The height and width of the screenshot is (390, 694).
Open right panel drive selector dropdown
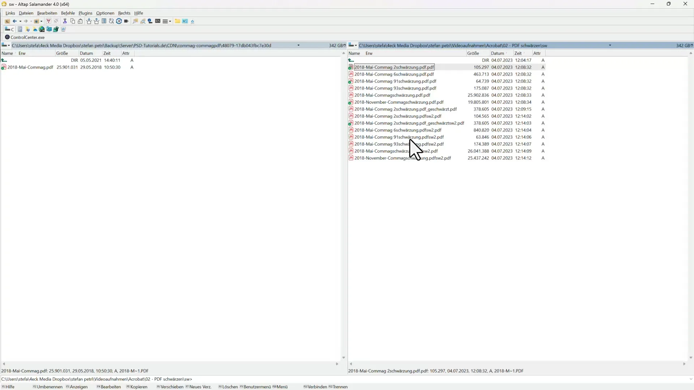[353, 45]
